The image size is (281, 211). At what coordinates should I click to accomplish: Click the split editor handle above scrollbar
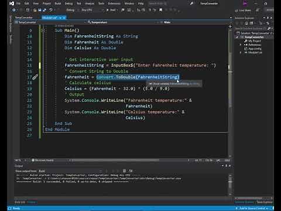(x=230, y=26)
